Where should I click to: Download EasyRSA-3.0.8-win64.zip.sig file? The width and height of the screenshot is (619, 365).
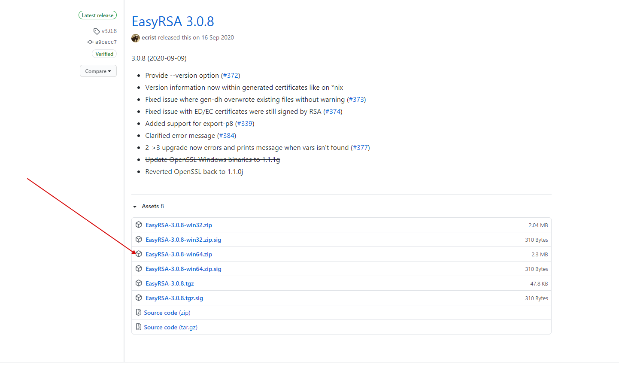click(x=183, y=269)
